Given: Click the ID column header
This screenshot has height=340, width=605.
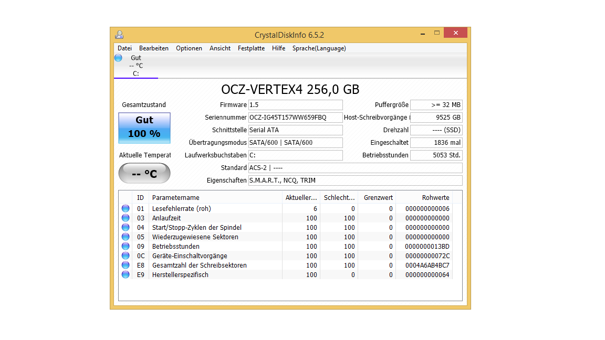Looking at the screenshot, I should [140, 197].
